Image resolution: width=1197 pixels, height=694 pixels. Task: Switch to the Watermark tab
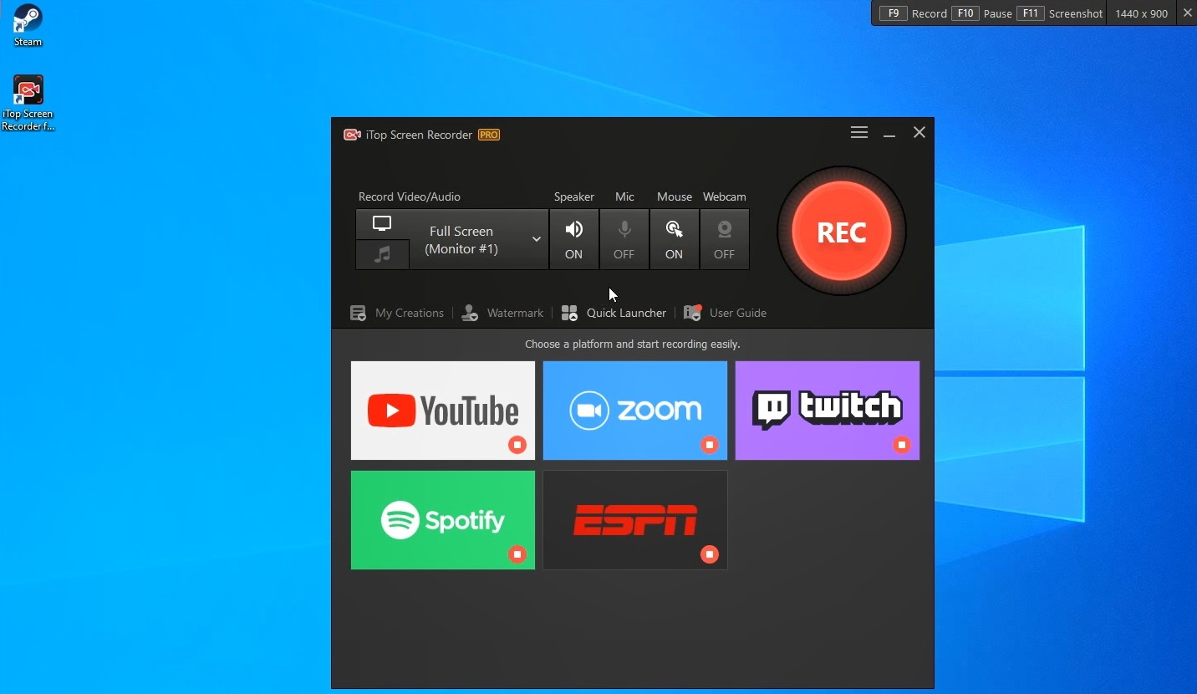[x=503, y=313]
